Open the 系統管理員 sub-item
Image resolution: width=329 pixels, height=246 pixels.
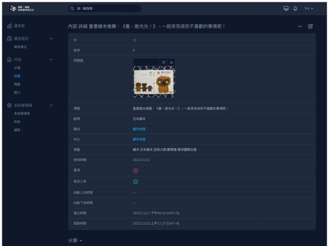tap(22, 114)
